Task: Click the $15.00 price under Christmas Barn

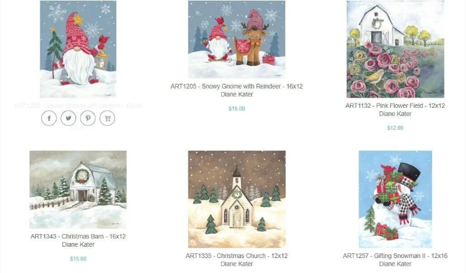Action: pyautogui.click(x=78, y=259)
